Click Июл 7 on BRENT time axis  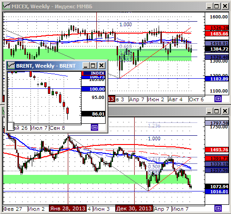39,128
